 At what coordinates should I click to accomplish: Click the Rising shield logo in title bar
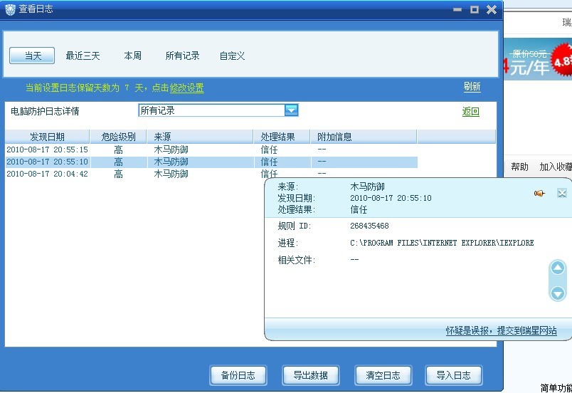10,9
